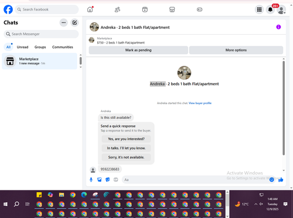Record a voice clip with microphone icon
293x218 pixels.
pyautogui.click(x=91, y=180)
